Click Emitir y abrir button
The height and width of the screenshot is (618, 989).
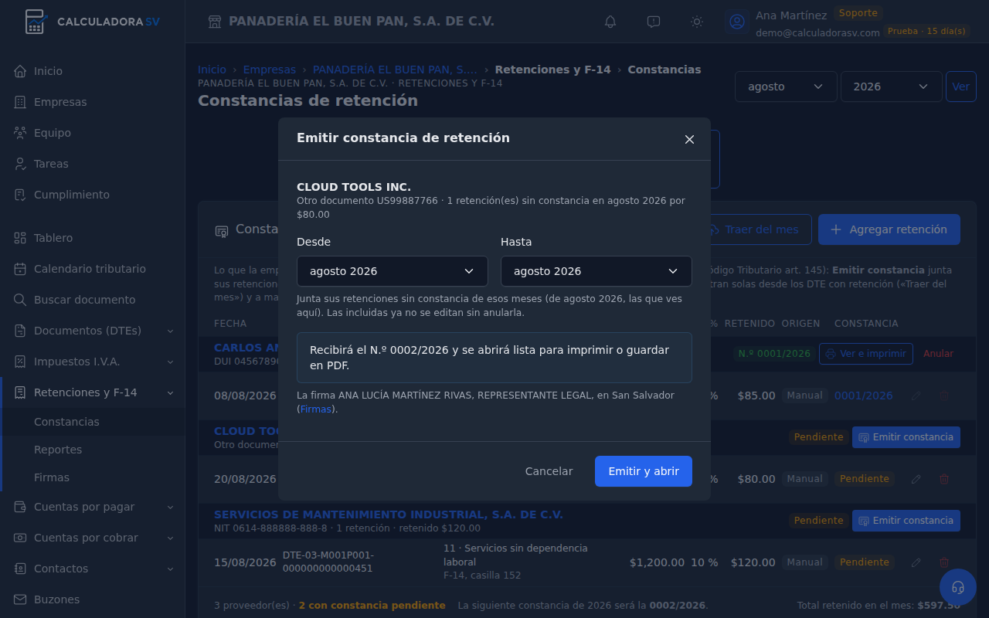pyautogui.click(x=644, y=471)
